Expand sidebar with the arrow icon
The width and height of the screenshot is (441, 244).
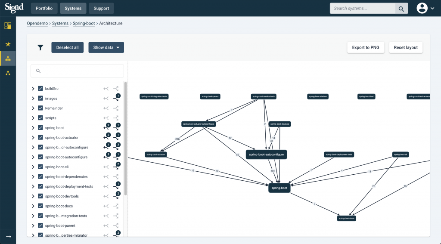9,237
